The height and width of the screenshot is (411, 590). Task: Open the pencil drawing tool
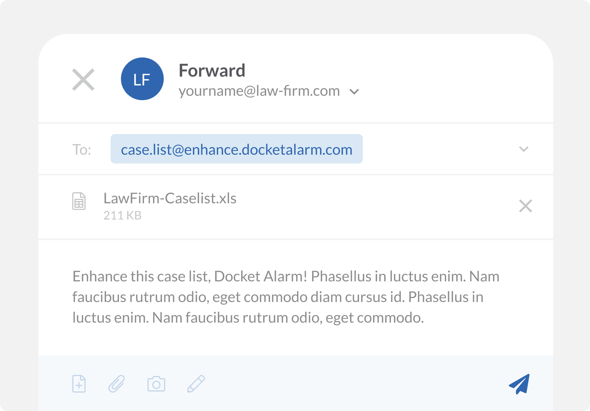pos(196,384)
